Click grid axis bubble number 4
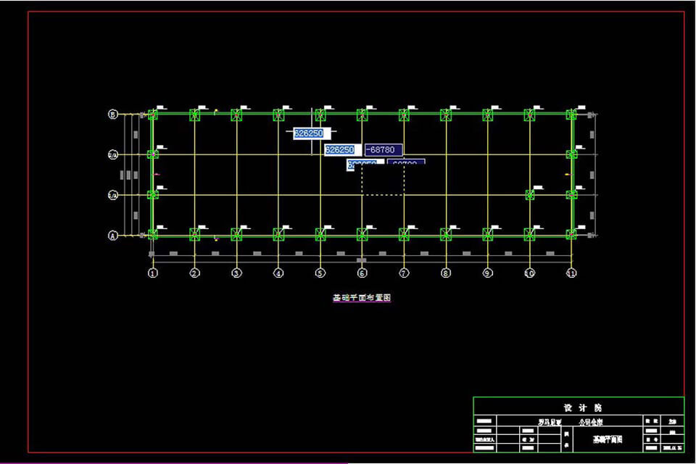This screenshot has height=464, width=696. [278, 273]
